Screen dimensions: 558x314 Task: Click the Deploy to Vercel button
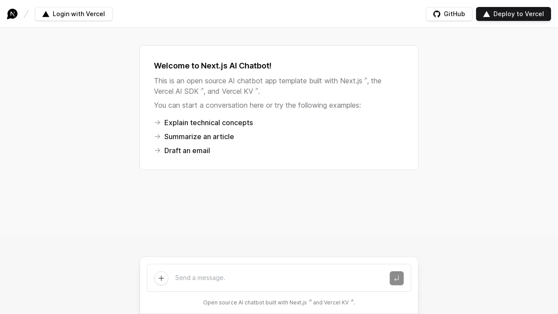[x=514, y=14]
